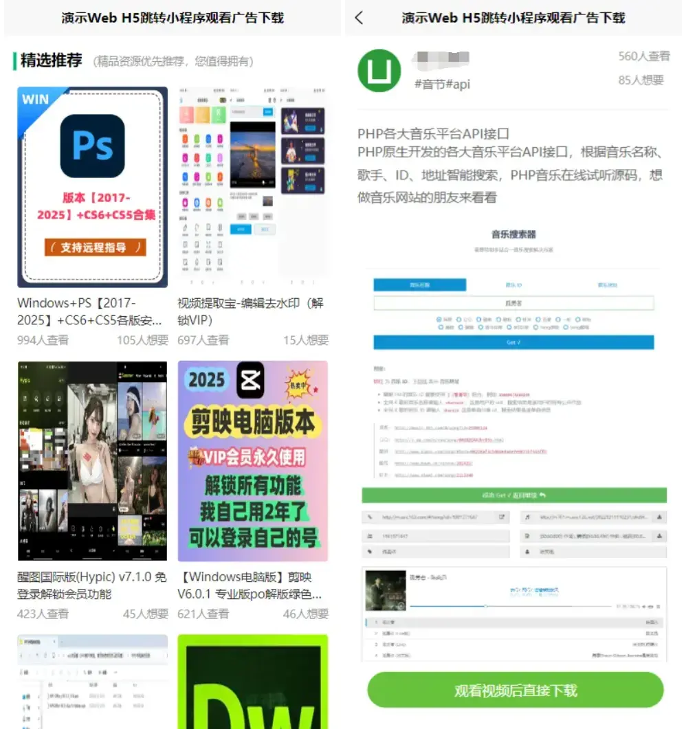Viewport: 686px width, 729px height.
Task: Tap the CapCut logo on 剪映 cover
Action: click(250, 381)
